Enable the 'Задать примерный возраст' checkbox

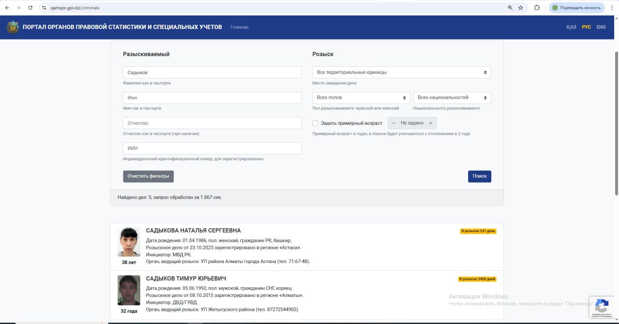315,123
